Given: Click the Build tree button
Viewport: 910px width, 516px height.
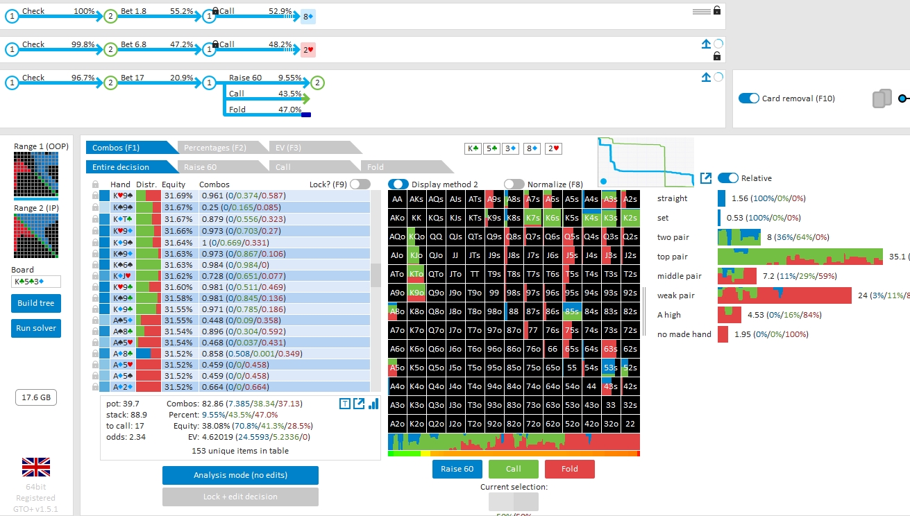Looking at the screenshot, I should (x=36, y=303).
